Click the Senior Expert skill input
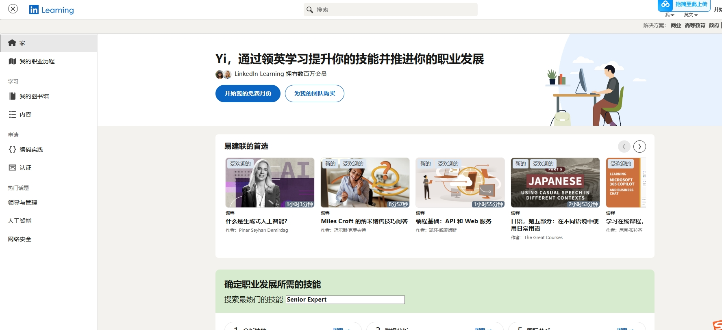 click(x=345, y=300)
